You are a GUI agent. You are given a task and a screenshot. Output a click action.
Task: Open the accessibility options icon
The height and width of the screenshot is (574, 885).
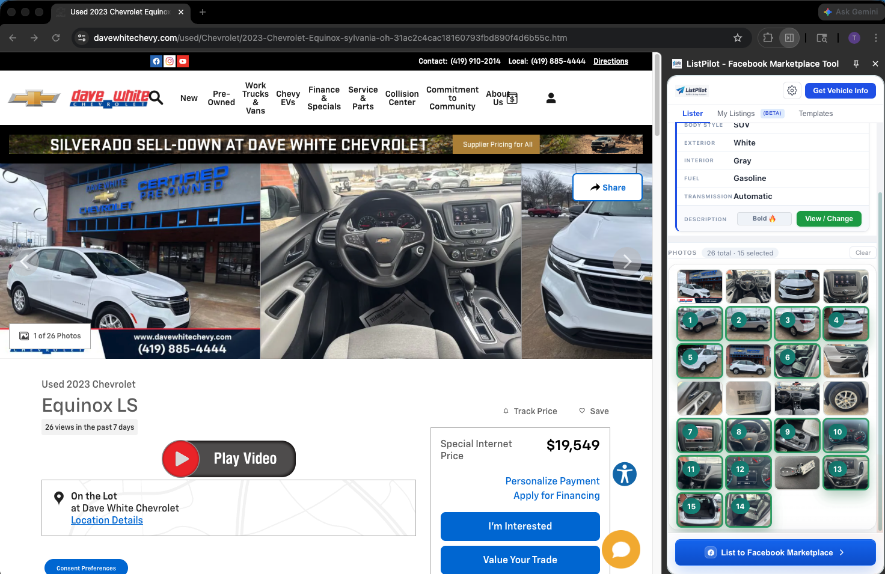[x=625, y=474]
